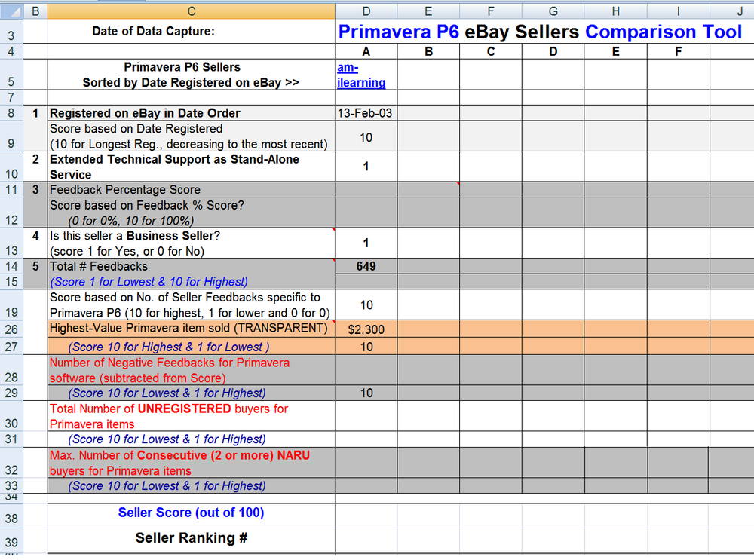Select column G header
Image resolution: width=754 pixels, height=560 pixels.
[553, 11]
